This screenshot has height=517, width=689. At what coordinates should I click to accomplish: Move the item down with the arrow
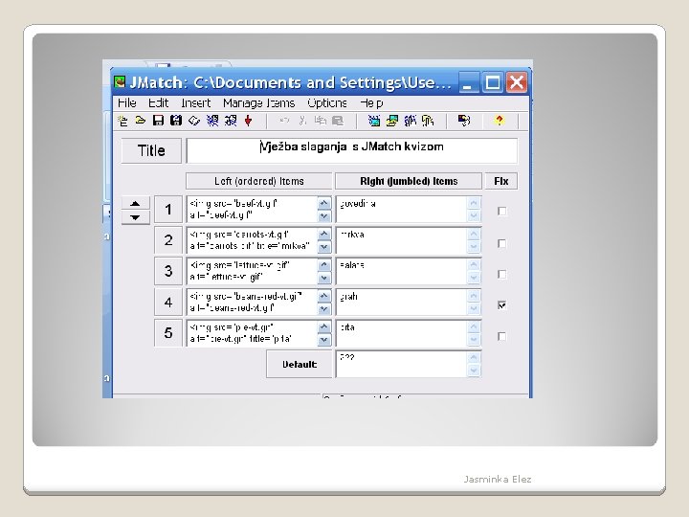[x=135, y=217]
